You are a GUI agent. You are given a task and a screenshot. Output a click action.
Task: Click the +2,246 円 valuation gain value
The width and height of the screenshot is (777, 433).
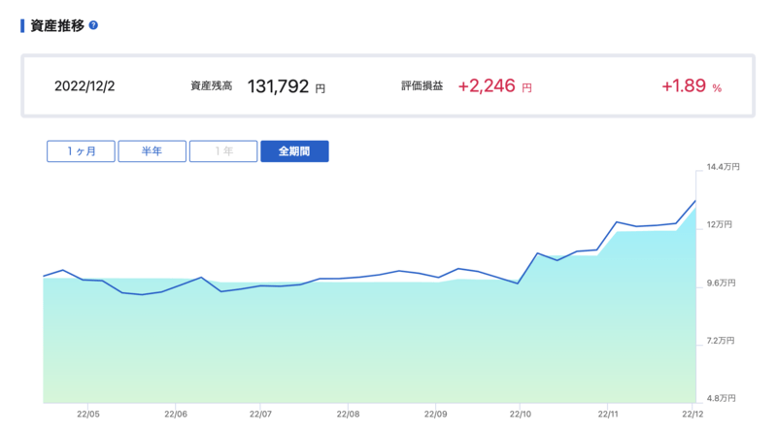pyautogui.click(x=494, y=86)
